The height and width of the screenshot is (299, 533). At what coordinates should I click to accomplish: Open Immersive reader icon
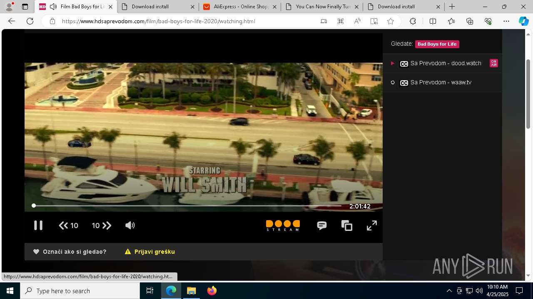tap(374, 21)
